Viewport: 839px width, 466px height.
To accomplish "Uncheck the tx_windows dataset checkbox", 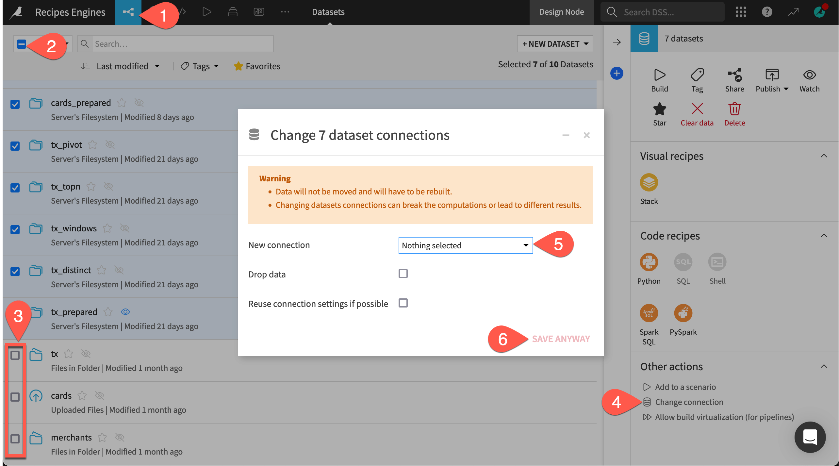I will [x=15, y=230].
